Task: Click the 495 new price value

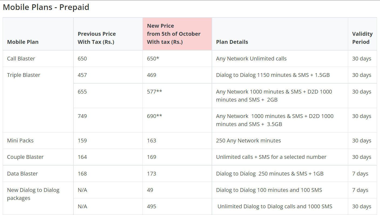Action: click(x=151, y=206)
